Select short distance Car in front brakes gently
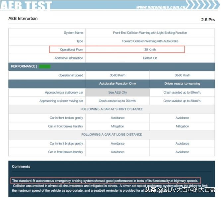This screenshot has height=198, width=221. click(66, 118)
